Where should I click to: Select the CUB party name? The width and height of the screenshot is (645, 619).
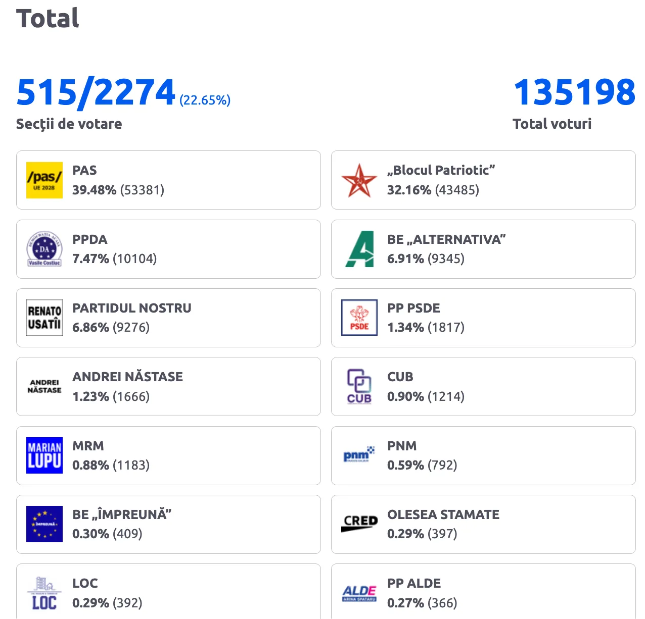400,377
